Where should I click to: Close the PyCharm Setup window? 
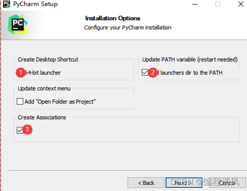point(241,4)
